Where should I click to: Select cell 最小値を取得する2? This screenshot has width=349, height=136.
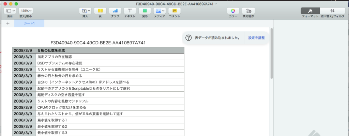tap(110, 126)
